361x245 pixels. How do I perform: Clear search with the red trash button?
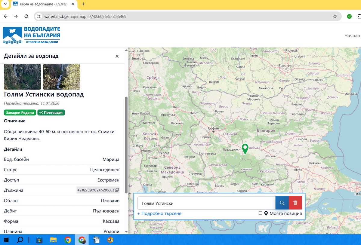[295, 203]
